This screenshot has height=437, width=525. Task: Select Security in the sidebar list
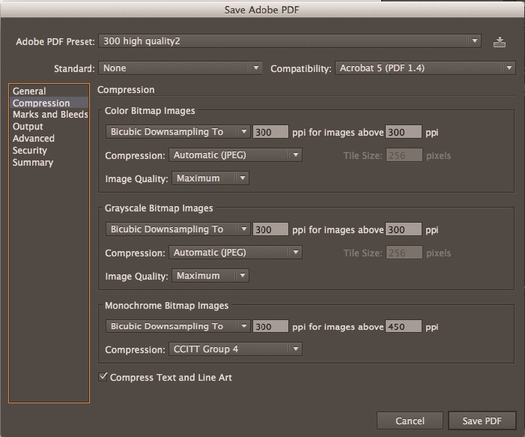tap(30, 151)
